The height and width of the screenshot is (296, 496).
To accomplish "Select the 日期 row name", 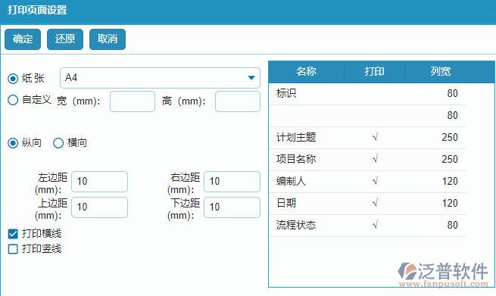I will click(x=286, y=203).
